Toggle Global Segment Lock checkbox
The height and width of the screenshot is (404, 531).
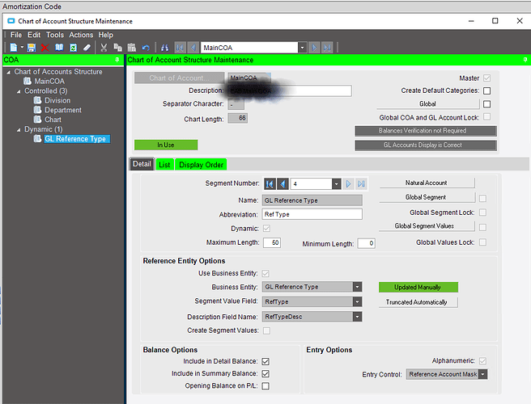pyautogui.click(x=483, y=213)
